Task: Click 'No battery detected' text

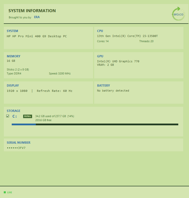Action: tap(113, 91)
